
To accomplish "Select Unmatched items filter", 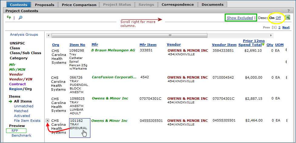I will pos(23,106).
